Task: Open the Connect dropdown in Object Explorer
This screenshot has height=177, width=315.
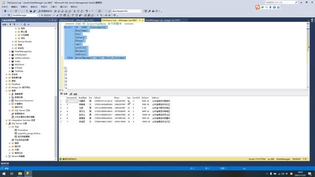Action: 5,25
